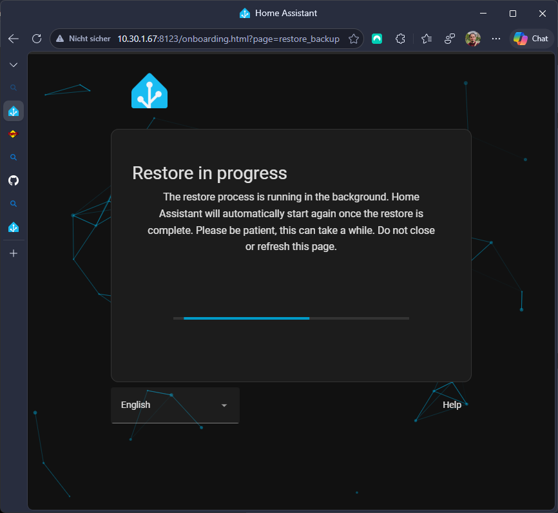This screenshot has width=558, height=513.
Task: Close the browser window
Action: tap(543, 14)
